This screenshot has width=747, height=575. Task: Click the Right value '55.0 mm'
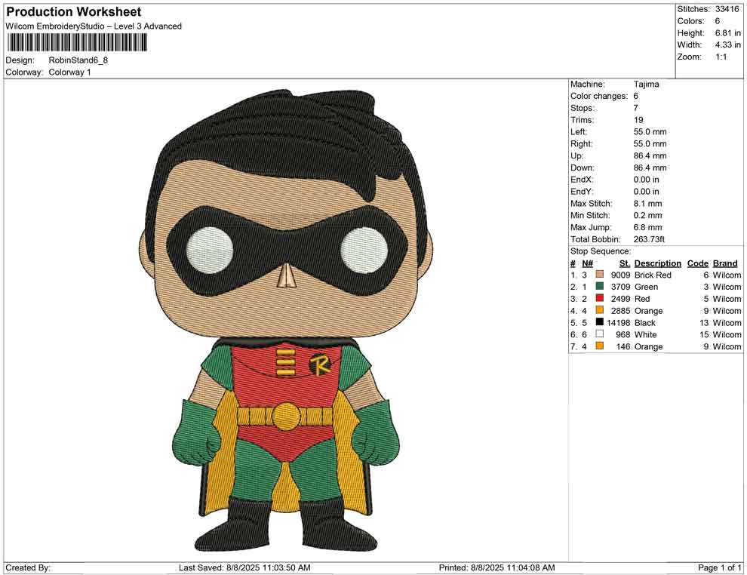[650, 144]
